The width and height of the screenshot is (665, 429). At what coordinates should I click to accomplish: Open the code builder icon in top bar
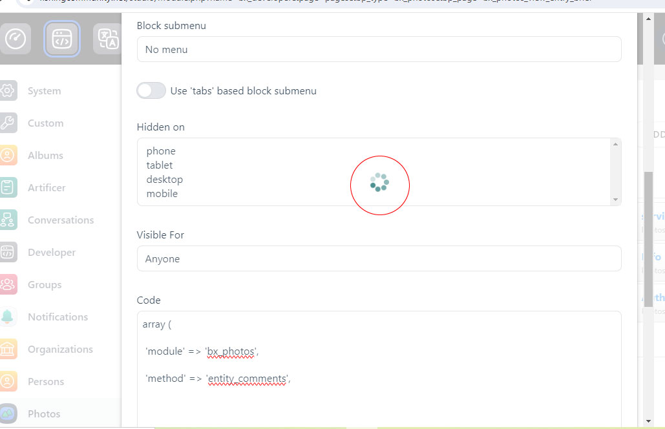click(x=62, y=39)
